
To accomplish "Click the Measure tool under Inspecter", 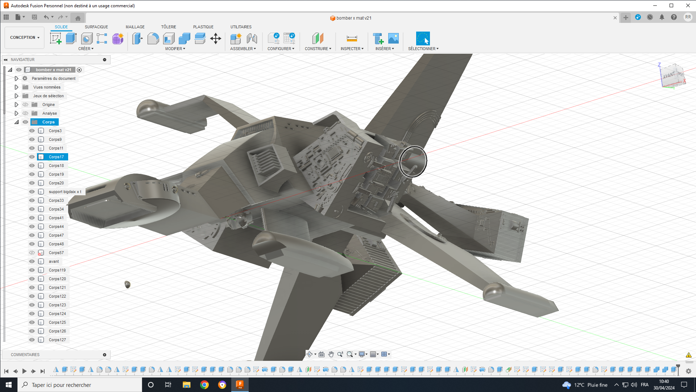I will tap(352, 38).
